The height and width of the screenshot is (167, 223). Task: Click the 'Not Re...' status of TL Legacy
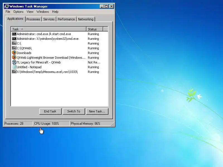pyautogui.click(x=94, y=62)
